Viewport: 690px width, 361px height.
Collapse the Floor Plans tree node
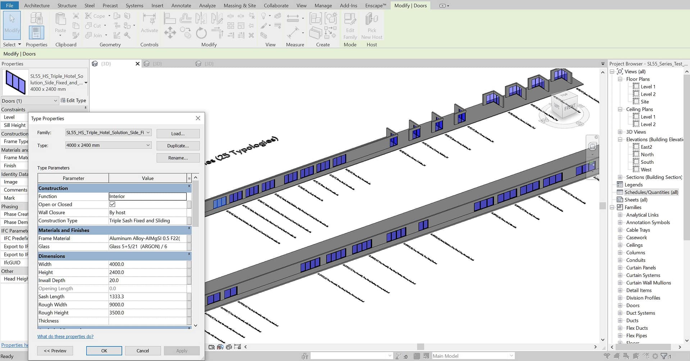(x=620, y=79)
